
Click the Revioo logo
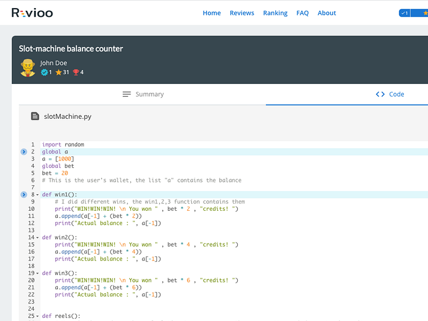pyautogui.click(x=32, y=13)
